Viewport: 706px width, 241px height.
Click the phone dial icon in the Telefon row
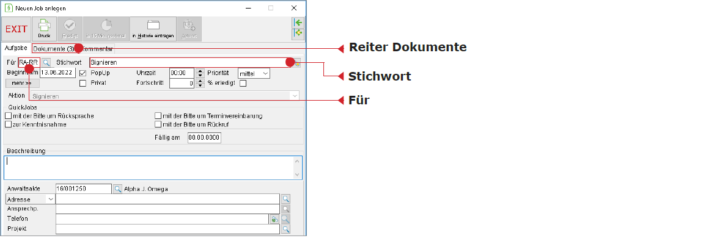pos(274,220)
